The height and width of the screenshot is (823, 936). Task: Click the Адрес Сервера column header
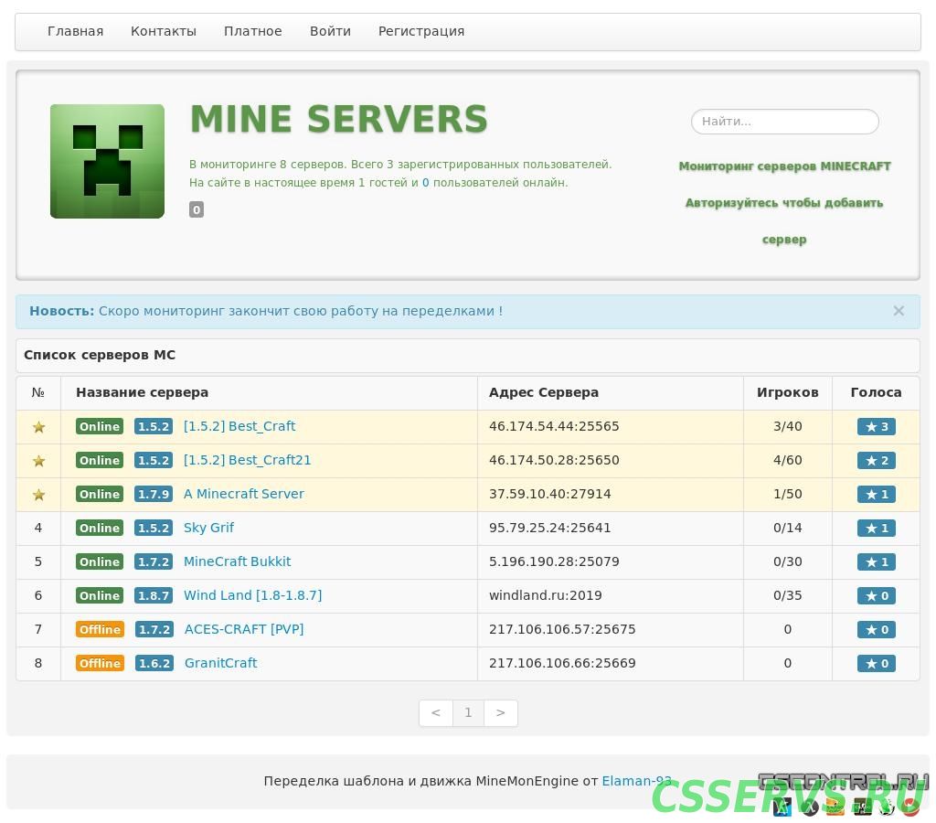click(544, 392)
